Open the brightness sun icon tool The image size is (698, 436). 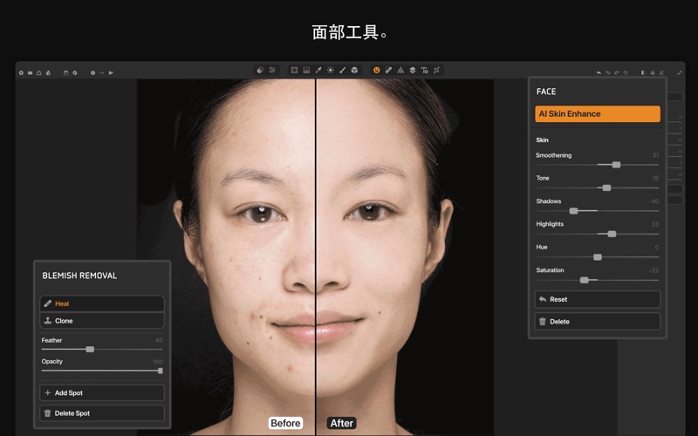point(331,70)
